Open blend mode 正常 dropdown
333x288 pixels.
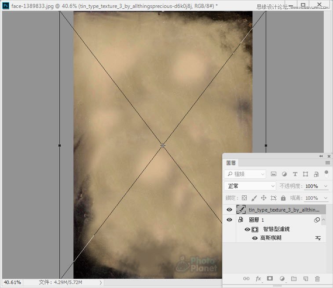250,186
